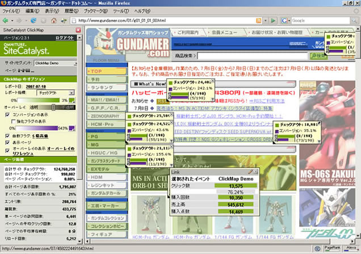Image resolution: width=361 pixels, height=254 pixels.
Task: Click the Alexa status bar icon
Action: 351,248
